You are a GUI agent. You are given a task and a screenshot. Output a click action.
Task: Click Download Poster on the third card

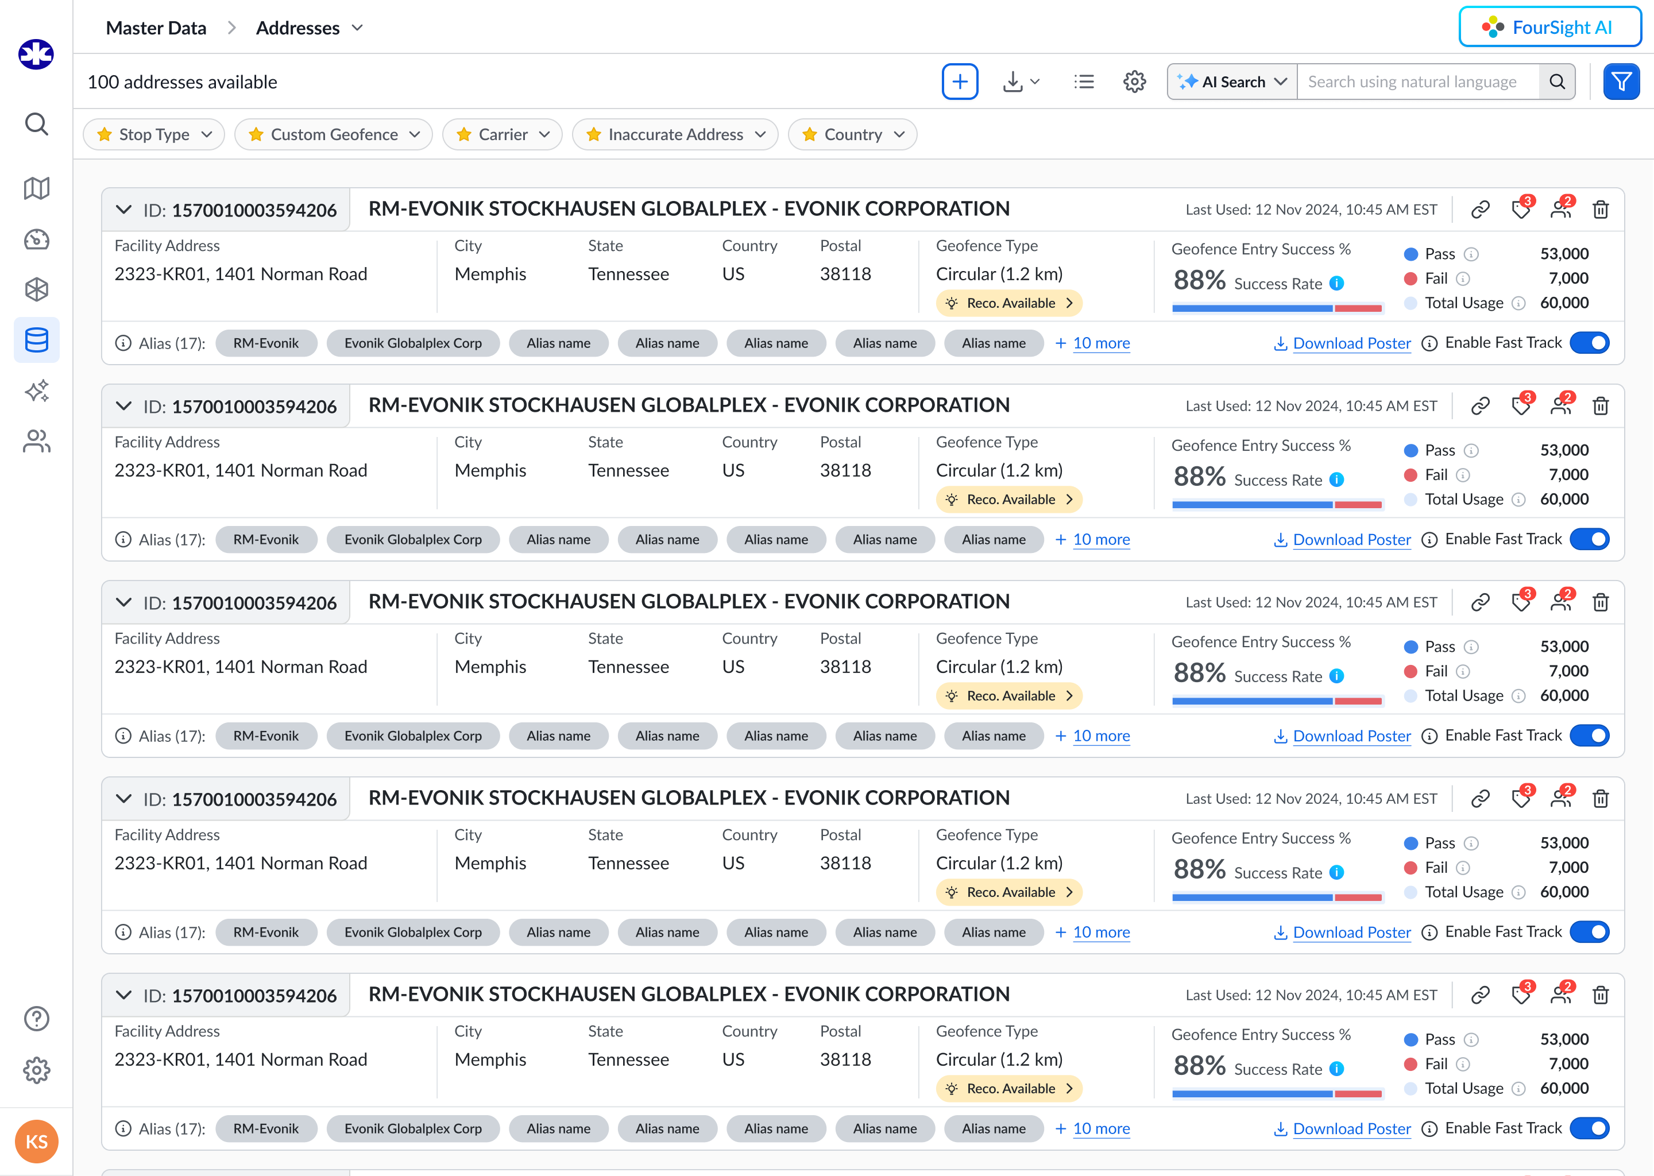click(1342, 736)
